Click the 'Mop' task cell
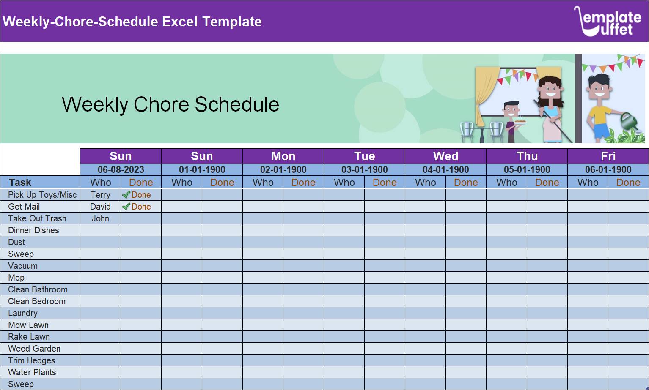The height and width of the screenshot is (390, 649). pos(40,278)
